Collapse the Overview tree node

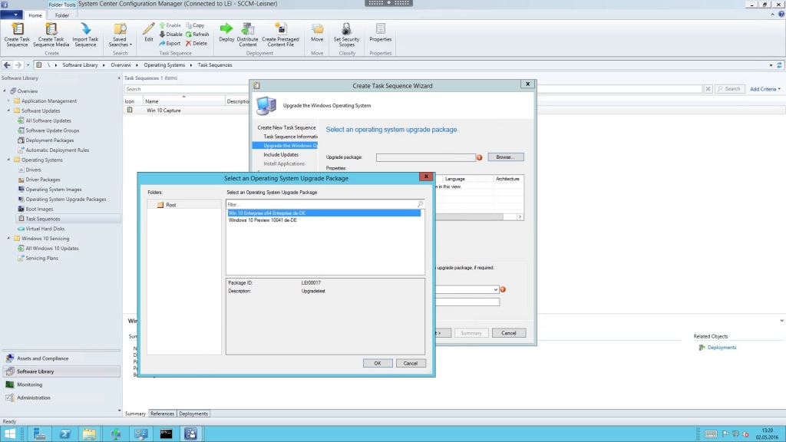click(x=5, y=91)
